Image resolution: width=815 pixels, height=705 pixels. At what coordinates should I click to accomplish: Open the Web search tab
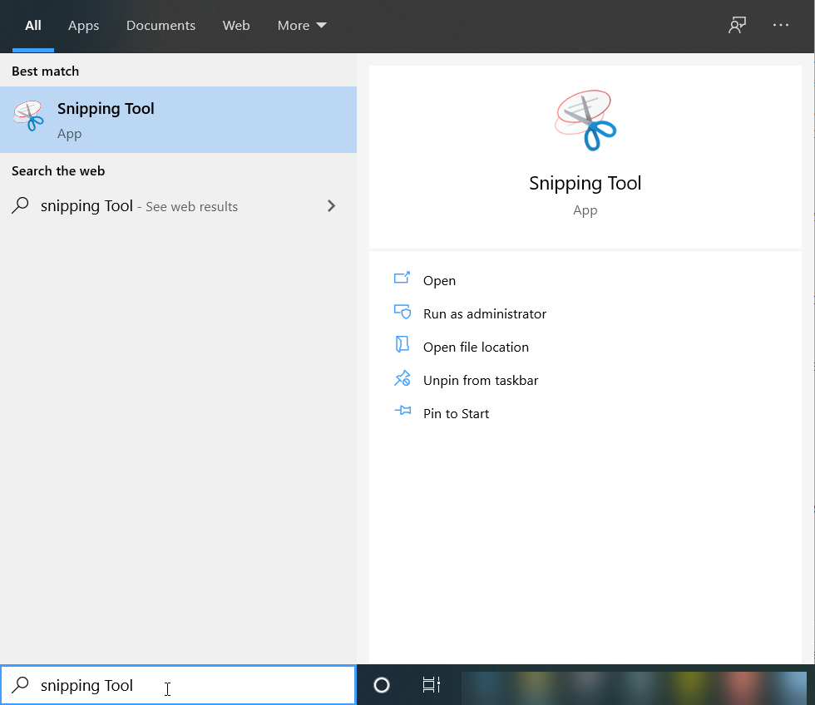pos(236,26)
